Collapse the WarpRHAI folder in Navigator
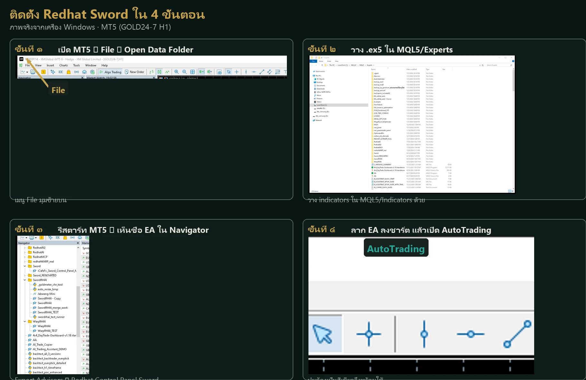586x380 pixels. click(x=25, y=321)
